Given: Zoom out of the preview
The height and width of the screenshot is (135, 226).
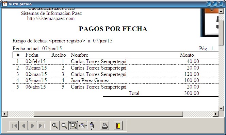Looking at the screenshot, I should point(64,126).
